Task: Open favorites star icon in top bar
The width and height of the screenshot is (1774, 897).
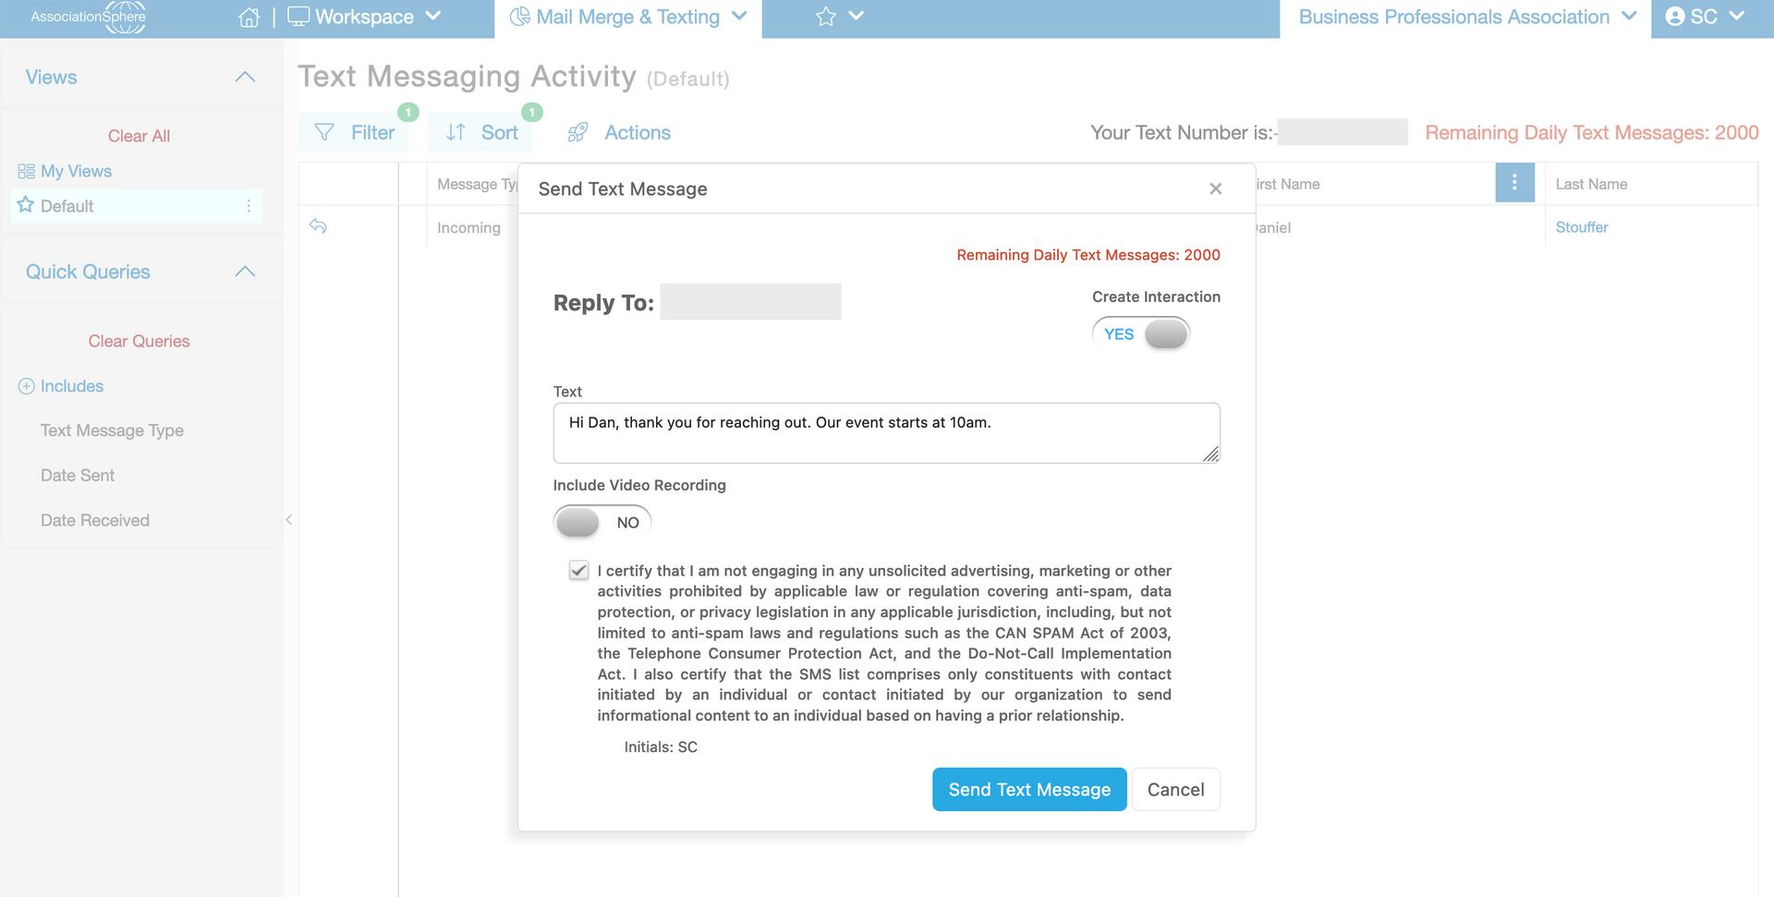Action: tap(826, 17)
